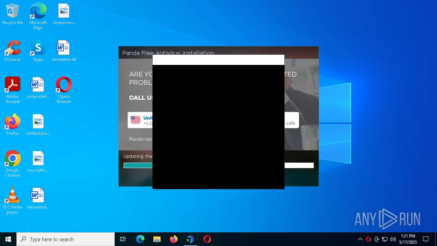Open Task View on the taskbar
Image resolution: width=437 pixels, height=246 pixels.
point(123,239)
